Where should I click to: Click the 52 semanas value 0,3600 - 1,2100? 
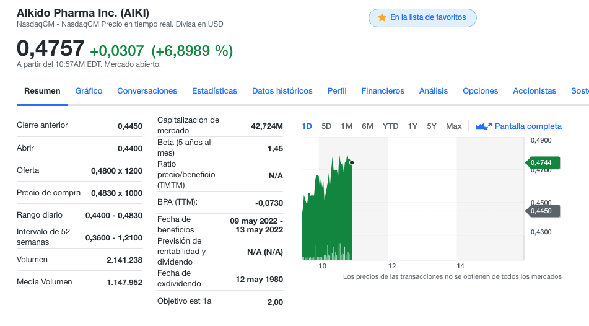(x=114, y=237)
